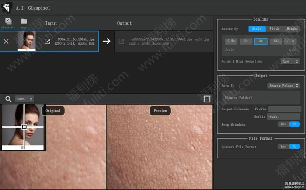Open the Noise & Blur Reduction dropdown

(x=291, y=61)
